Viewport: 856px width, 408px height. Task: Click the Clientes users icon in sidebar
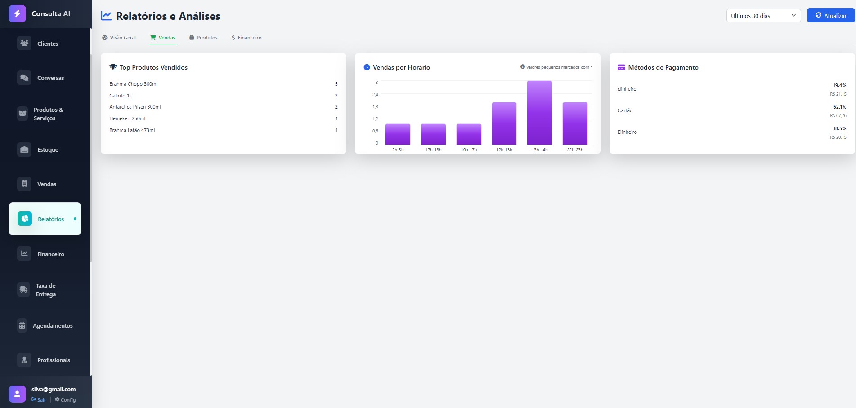coord(24,43)
